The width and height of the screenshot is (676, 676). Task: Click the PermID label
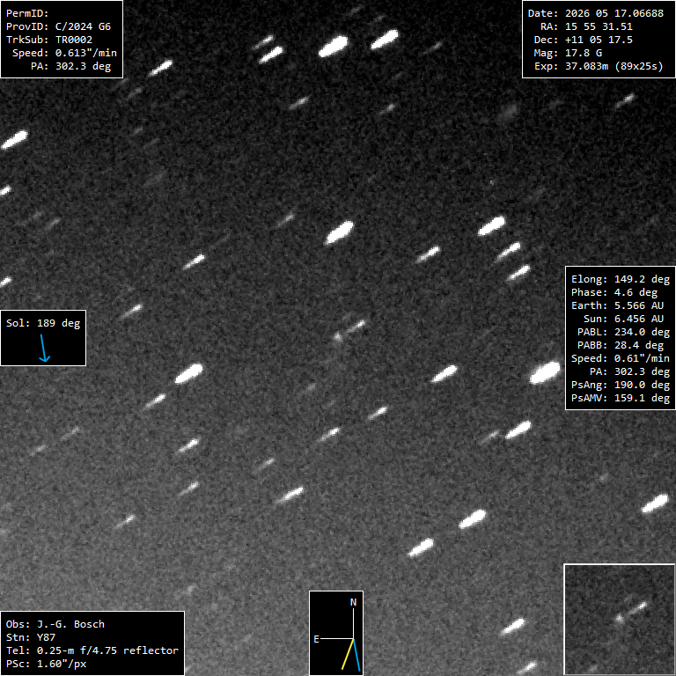(x=27, y=14)
